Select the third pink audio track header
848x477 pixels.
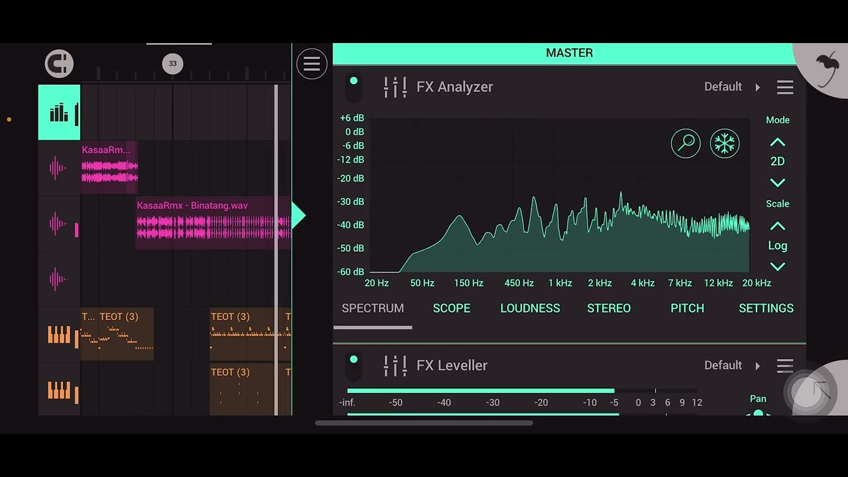[59, 280]
